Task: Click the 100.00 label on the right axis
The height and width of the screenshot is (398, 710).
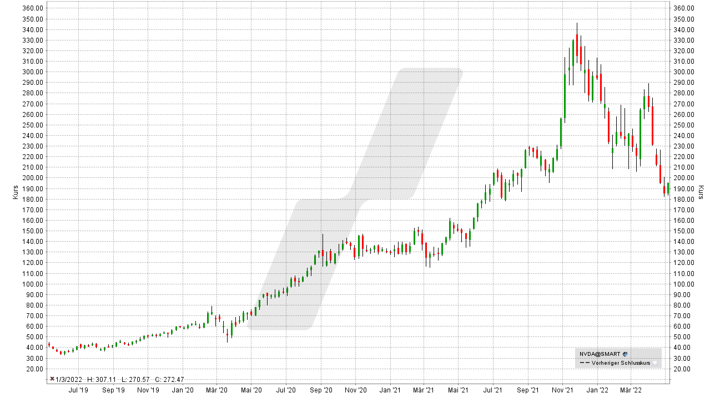Action: click(683, 284)
